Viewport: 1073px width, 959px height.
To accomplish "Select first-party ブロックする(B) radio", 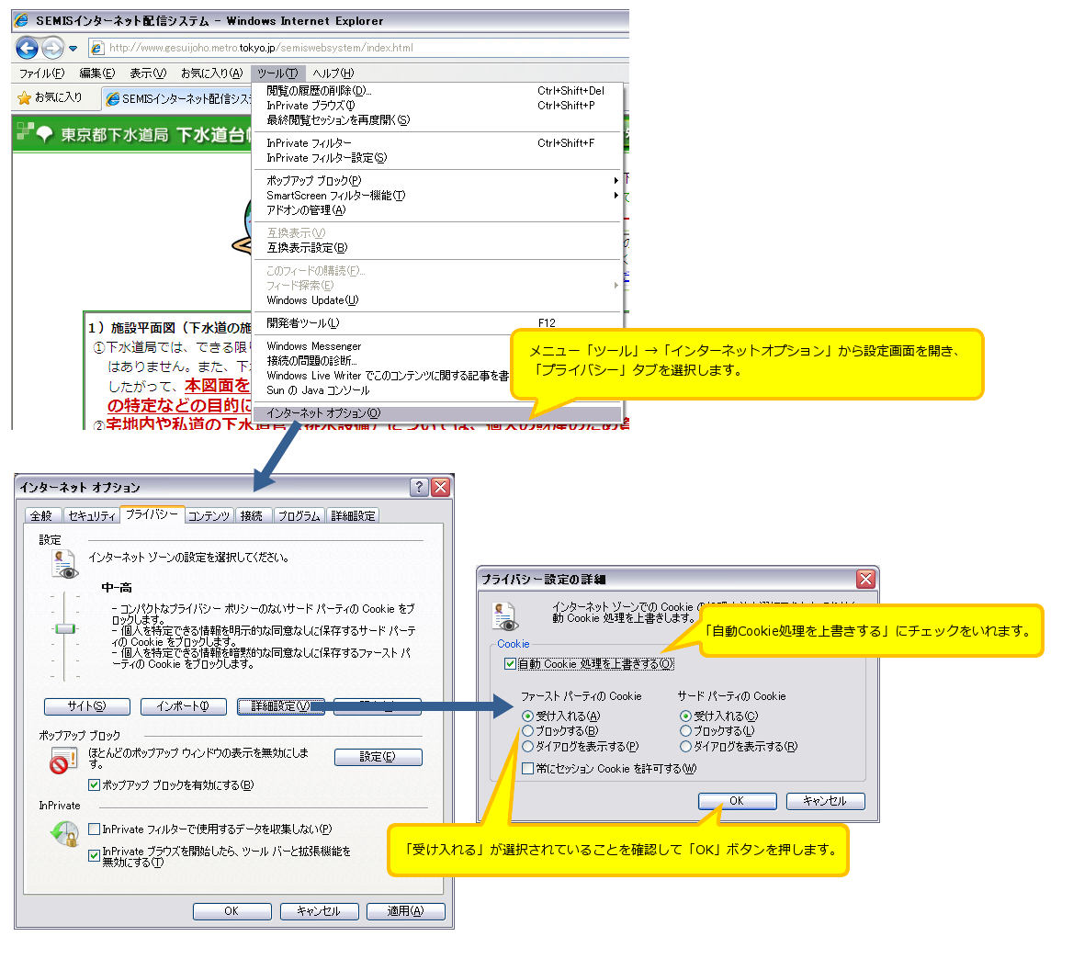I will pyautogui.click(x=527, y=731).
